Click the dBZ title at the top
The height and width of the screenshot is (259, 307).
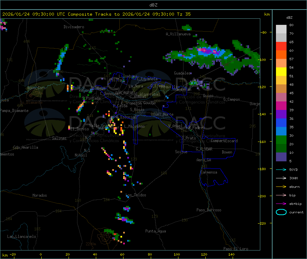coord(153,5)
